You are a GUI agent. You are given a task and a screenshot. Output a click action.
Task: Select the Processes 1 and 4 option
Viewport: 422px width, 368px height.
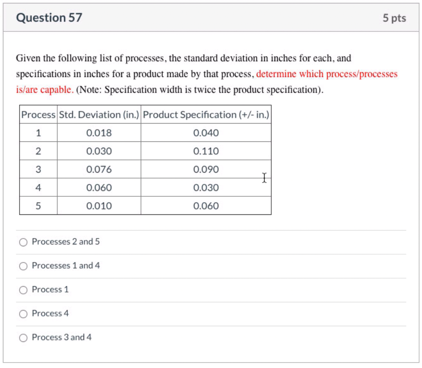coord(23,265)
